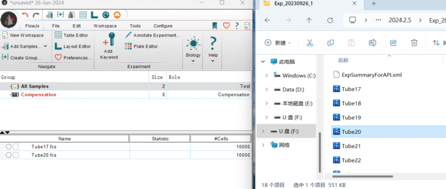Click the Redo arrow in FlowJo toolbar
Screen dimensions: 446x189
point(36,15)
